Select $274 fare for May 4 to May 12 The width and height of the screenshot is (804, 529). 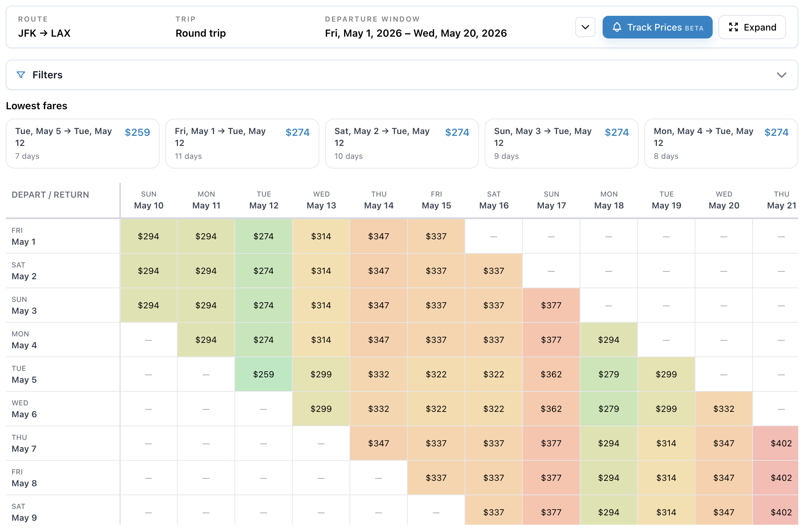tap(264, 340)
